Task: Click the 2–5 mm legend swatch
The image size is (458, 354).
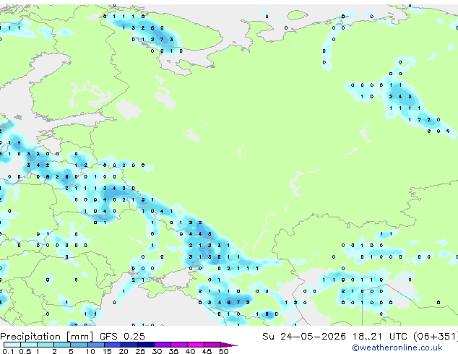Action: pyautogui.click(x=62, y=345)
